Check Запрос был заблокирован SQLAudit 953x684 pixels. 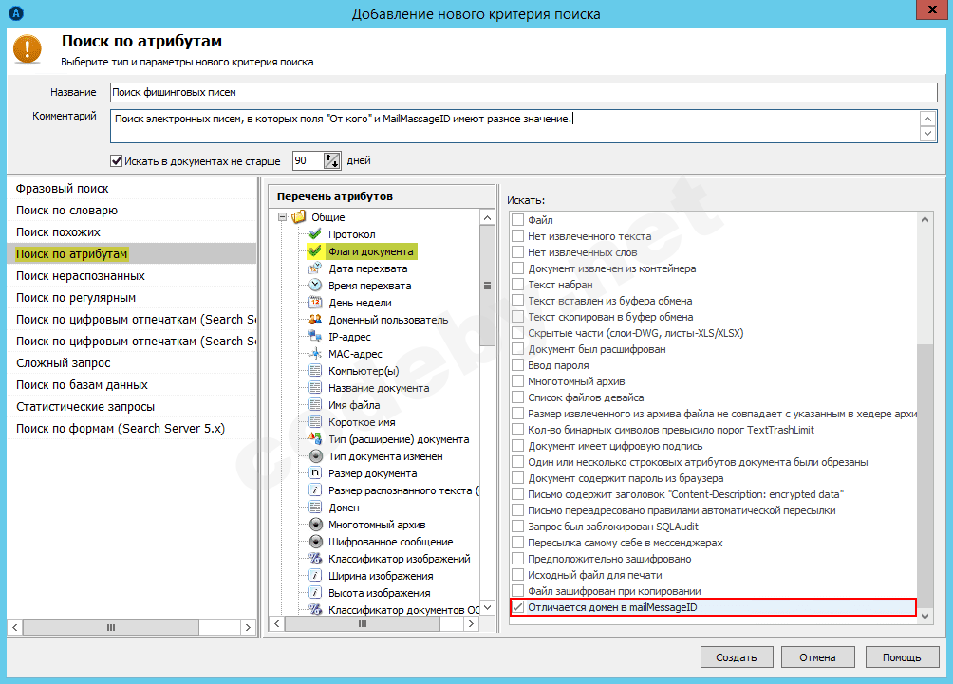(518, 527)
